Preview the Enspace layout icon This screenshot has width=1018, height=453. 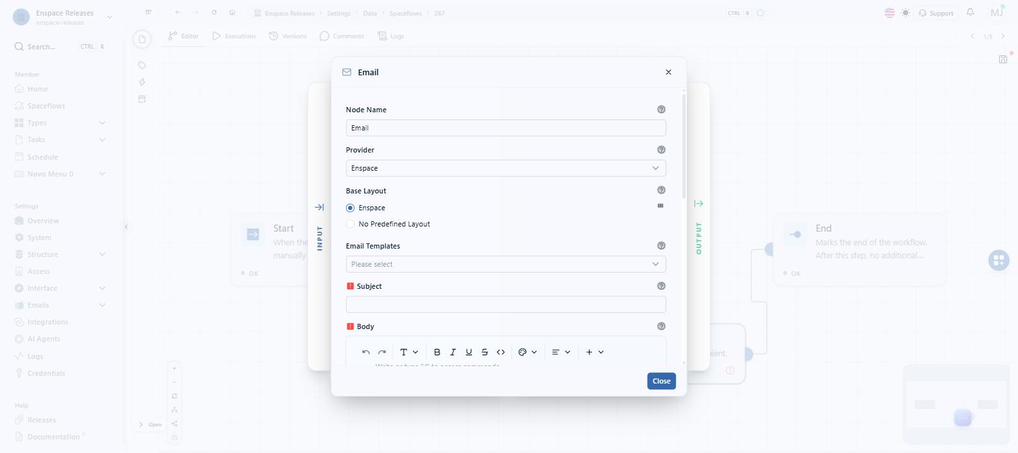coord(661,206)
